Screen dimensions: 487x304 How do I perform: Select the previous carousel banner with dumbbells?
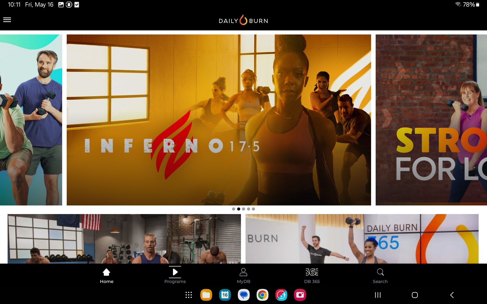31,120
